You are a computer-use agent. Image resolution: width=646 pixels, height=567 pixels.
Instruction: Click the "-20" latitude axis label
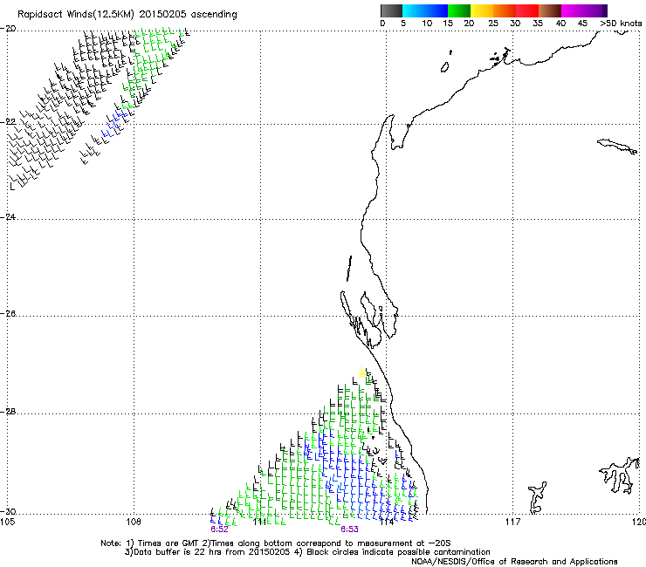[8, 29]
